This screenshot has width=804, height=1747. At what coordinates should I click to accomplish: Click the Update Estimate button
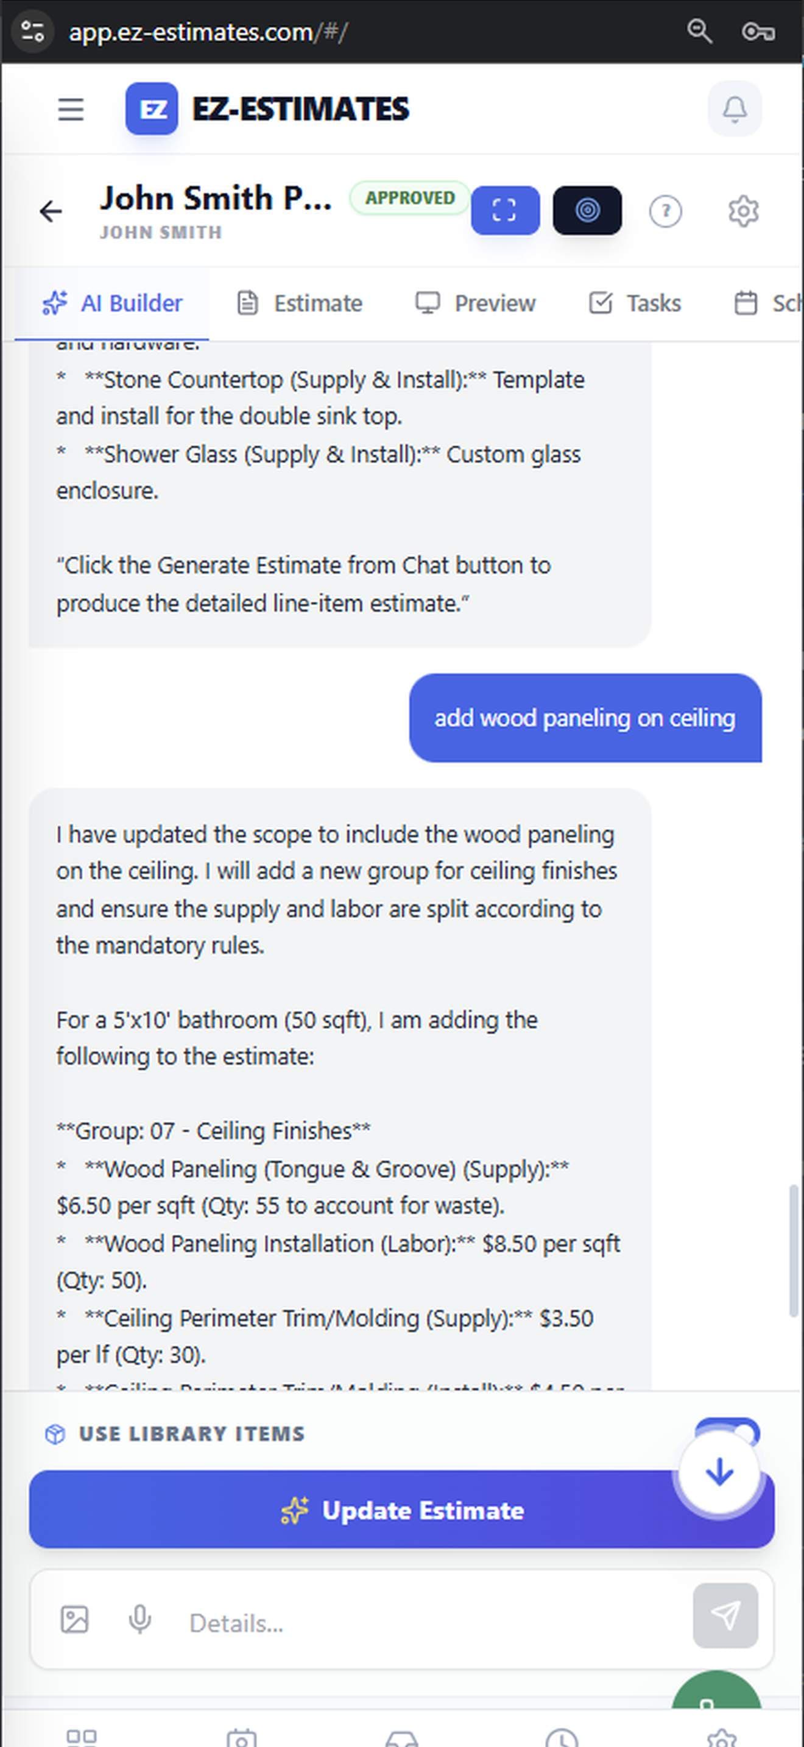coord(401,1510)
